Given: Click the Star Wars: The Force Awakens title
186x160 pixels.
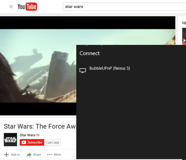Looking at the screenshot, I should [40, 126].
